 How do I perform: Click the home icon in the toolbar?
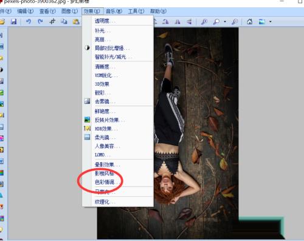pos(250,21)
